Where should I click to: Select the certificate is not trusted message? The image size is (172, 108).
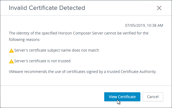pos(42,61)
